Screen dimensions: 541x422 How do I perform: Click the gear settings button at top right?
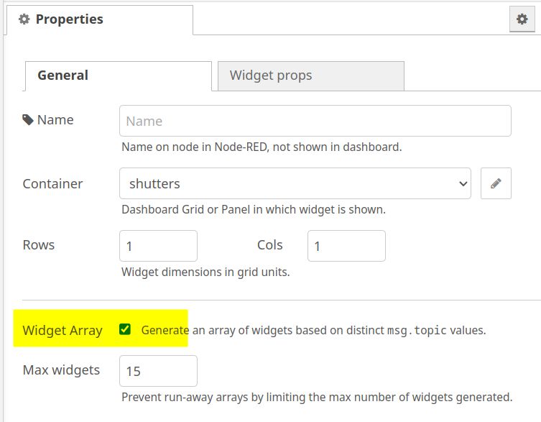pyautogui.click(x=522, y=19)
